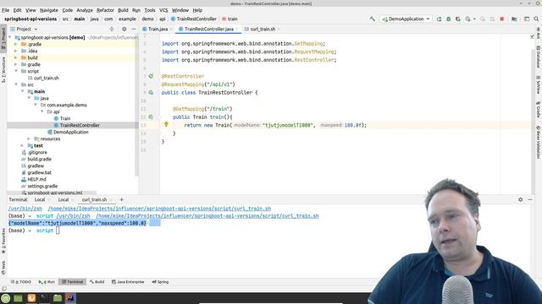Open the Project Structure folder icon
Viewport: 542px width, 304px height.
click(x=514, y=19)
